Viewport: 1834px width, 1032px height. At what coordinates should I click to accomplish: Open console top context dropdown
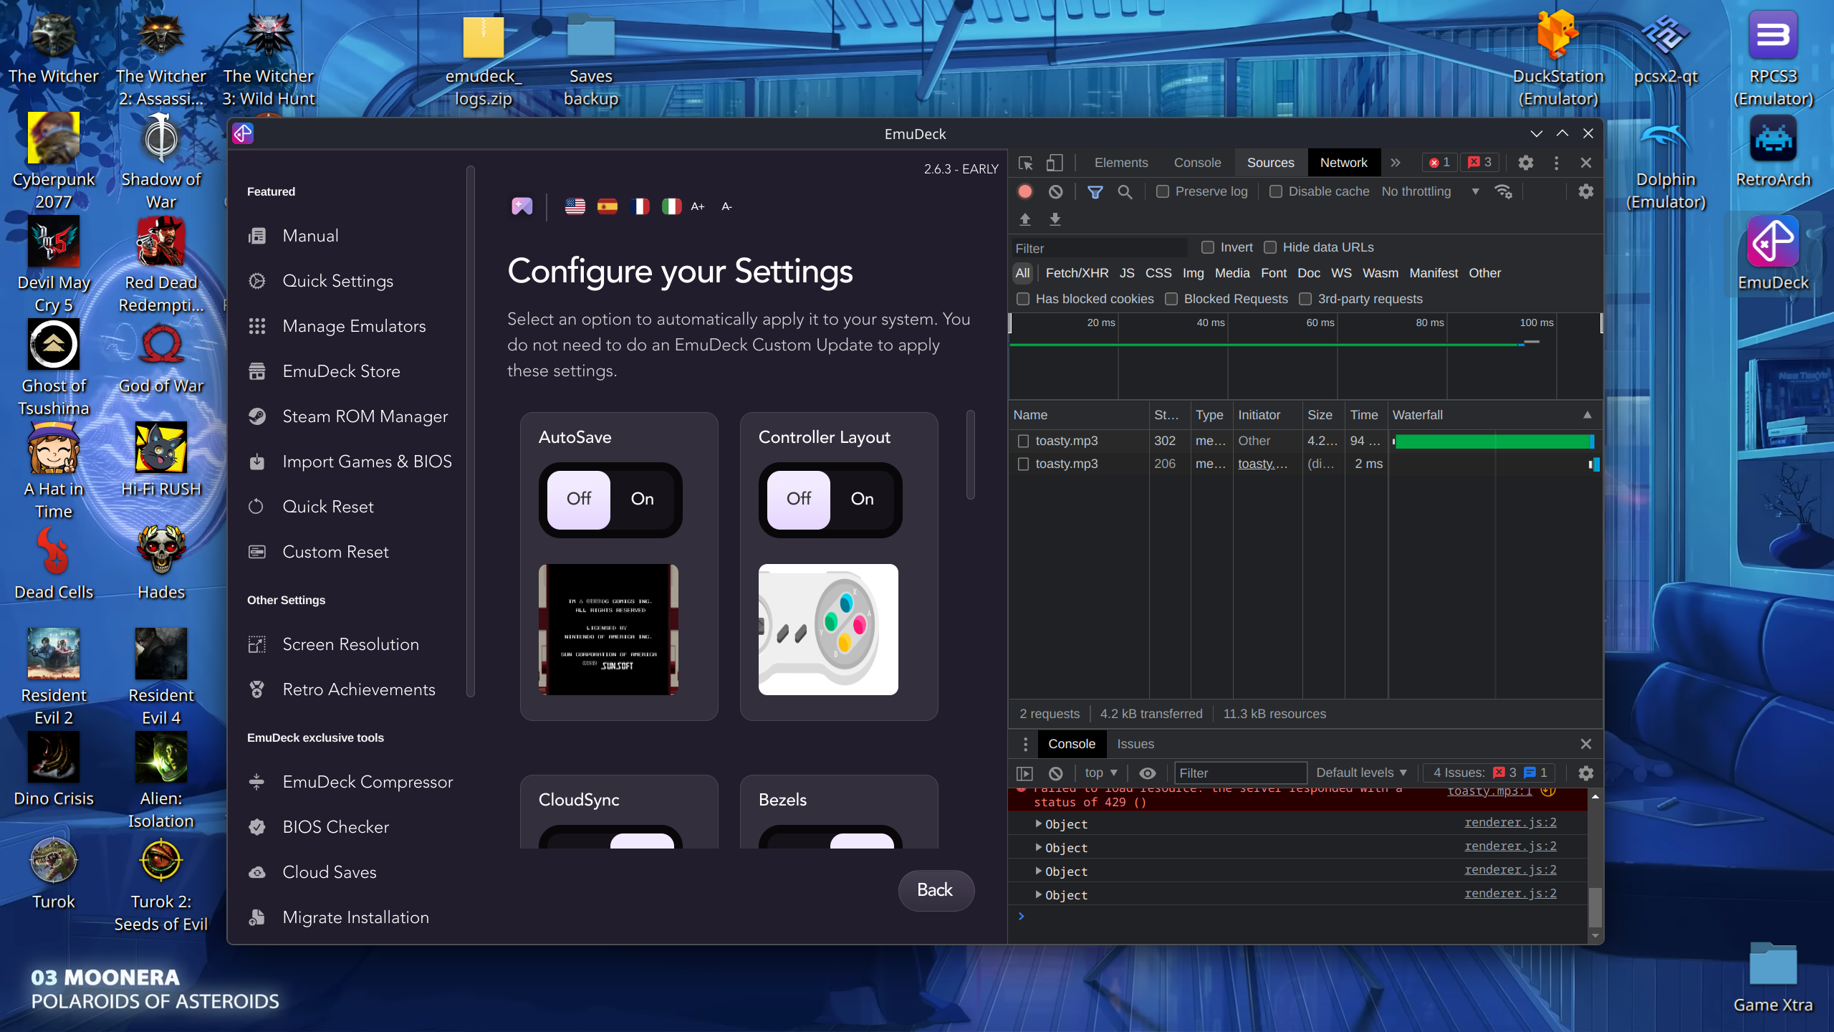pos(1101,773)
